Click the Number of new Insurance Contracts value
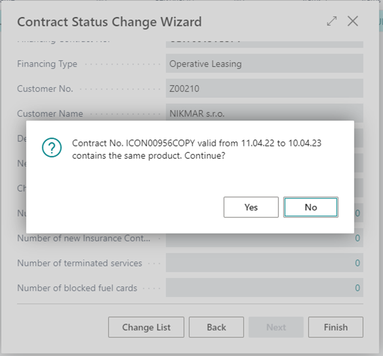 click(264, 238)
